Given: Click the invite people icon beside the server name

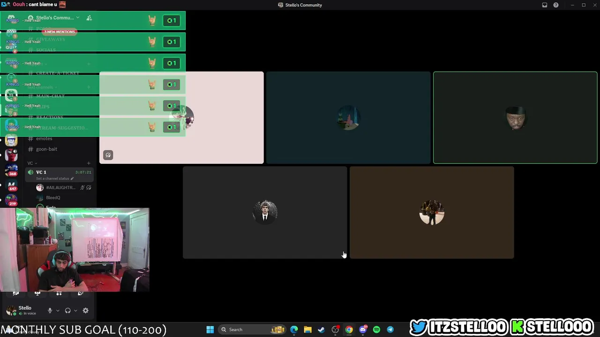Looking at the screenshot, I should point(89,18).
